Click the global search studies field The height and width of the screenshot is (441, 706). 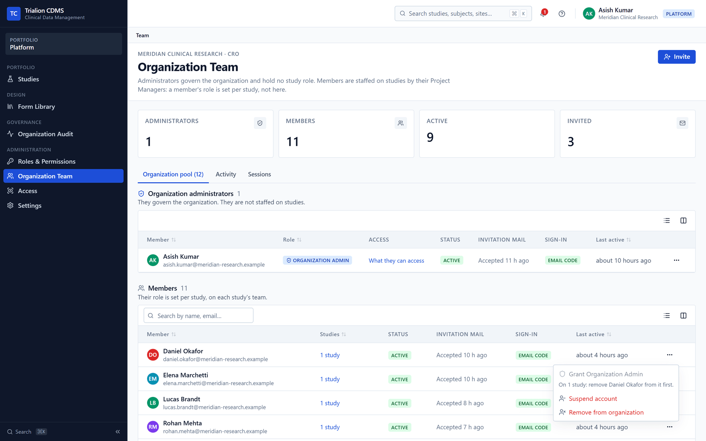[x=463, y=14]
